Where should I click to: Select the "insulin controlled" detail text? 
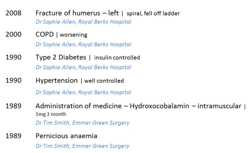pyautogui.click(x=117, y=58)
